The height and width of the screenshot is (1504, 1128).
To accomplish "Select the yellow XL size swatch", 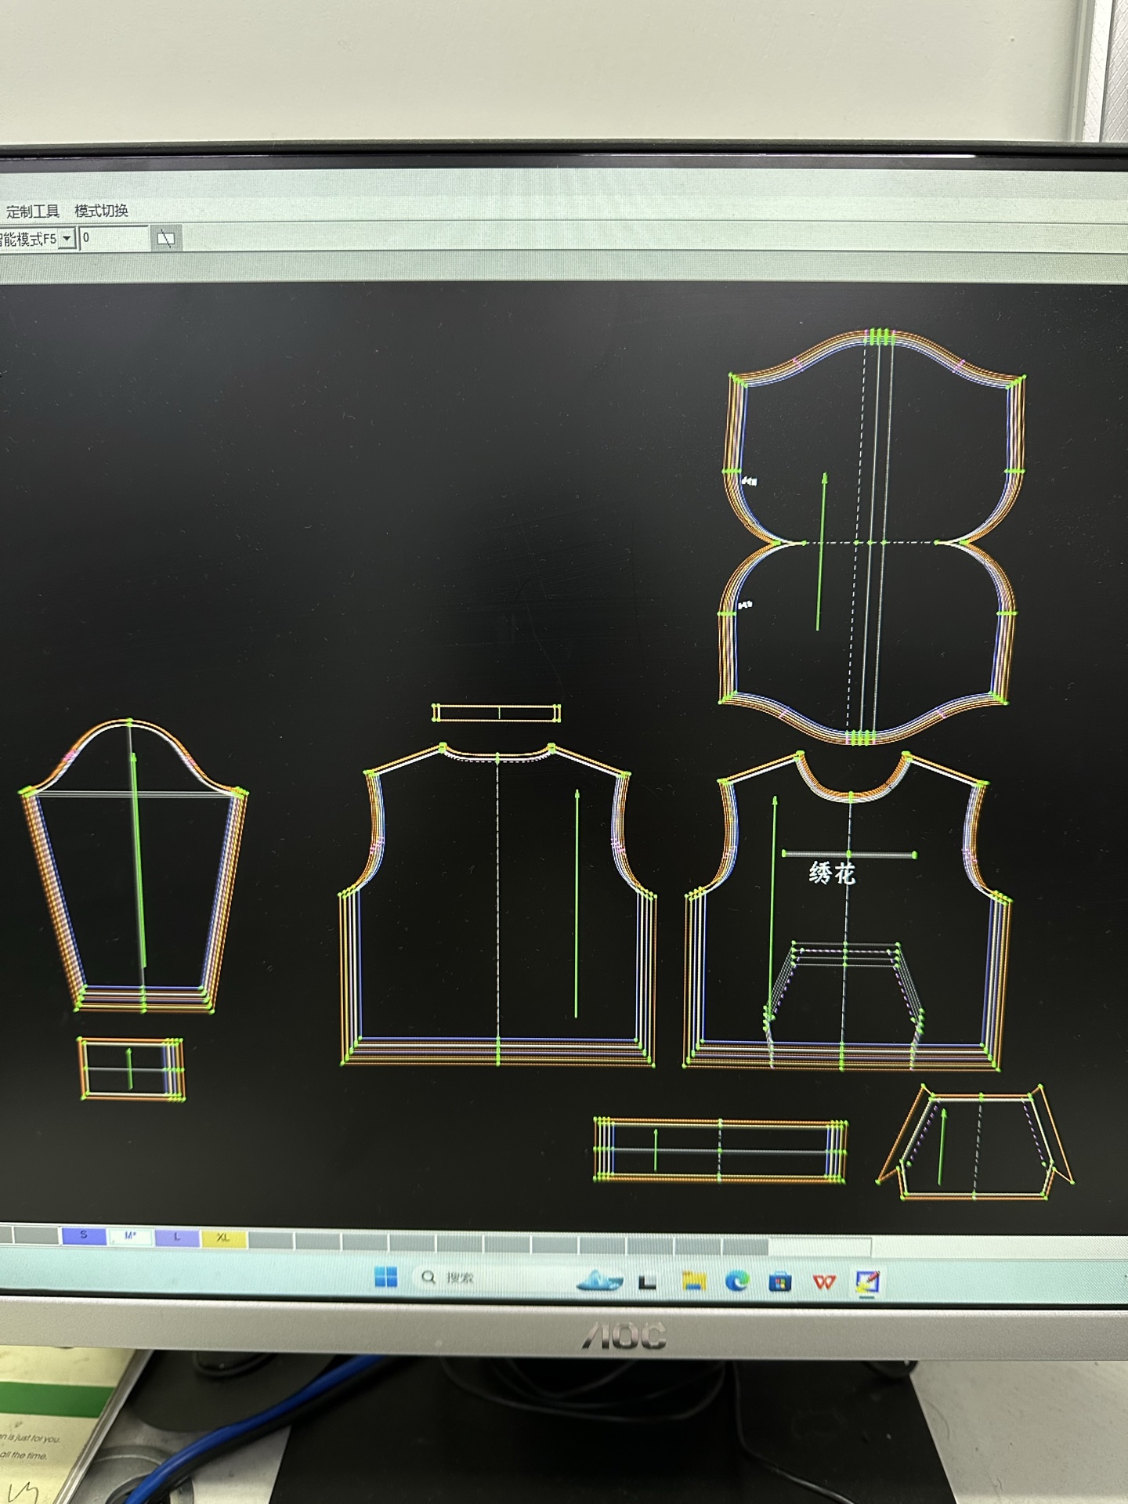I will click(x=223, y=1238).
